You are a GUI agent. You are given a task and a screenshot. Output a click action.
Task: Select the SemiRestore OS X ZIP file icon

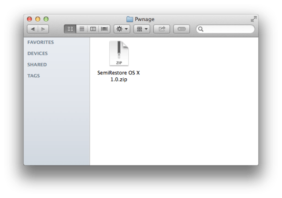pos(119,53)
